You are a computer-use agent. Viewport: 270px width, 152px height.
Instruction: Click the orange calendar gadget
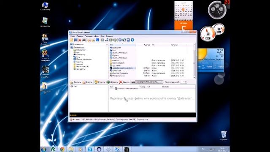[x=184, y=16]
